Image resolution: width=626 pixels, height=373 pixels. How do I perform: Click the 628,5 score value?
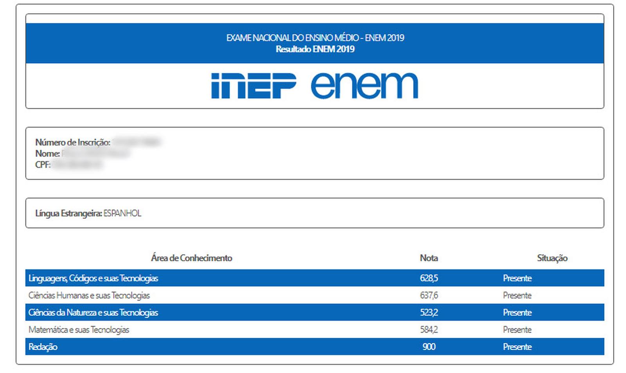(429, 278)
